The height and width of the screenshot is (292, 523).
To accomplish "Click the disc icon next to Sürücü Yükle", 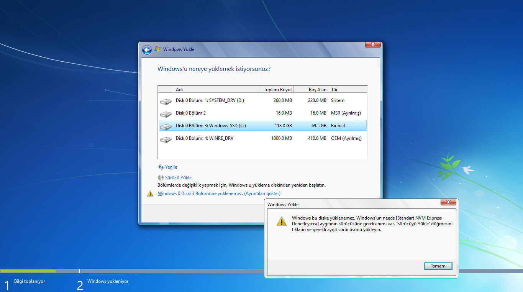I will [161, 178].
